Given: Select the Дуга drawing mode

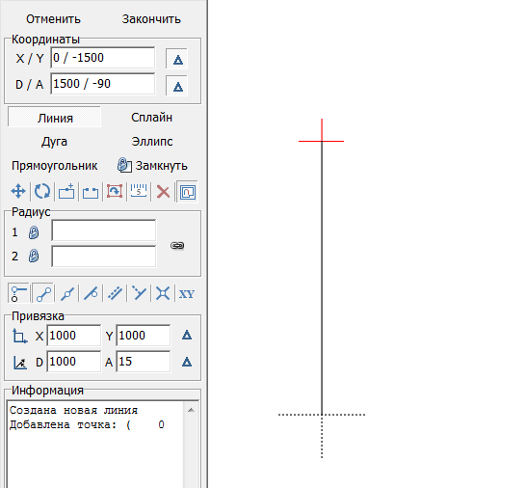Looking at the screenshot, I should (x=54, y=142).
